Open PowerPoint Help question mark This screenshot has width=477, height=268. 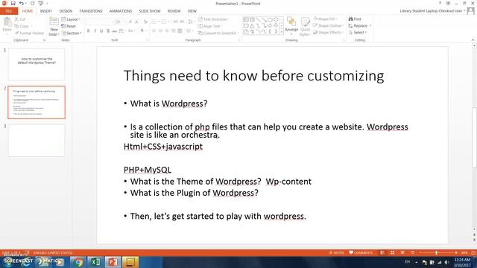coord(440,3)
